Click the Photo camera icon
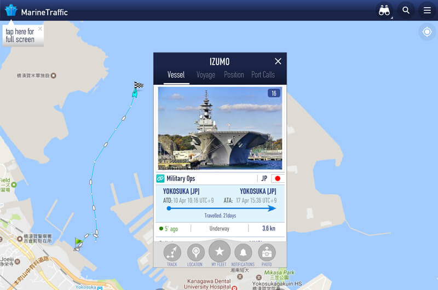This screenshot has width=438, height=290. 267,252
